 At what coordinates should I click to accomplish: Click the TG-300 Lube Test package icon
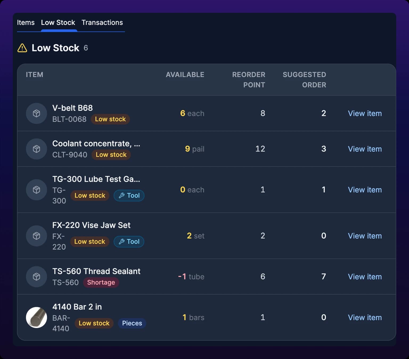(36, 190)
